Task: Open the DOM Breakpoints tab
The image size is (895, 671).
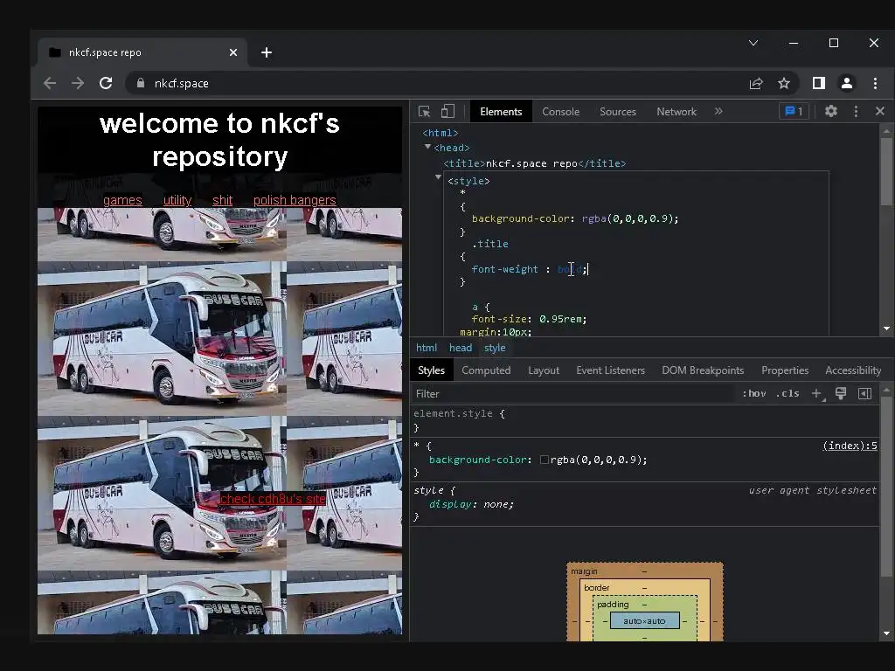Action: pyautogui.click(x=703, y=370)
